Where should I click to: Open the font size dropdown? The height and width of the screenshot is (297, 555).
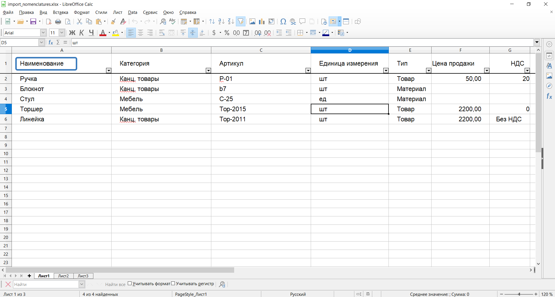pyautogui.click(x=62, y=33)
